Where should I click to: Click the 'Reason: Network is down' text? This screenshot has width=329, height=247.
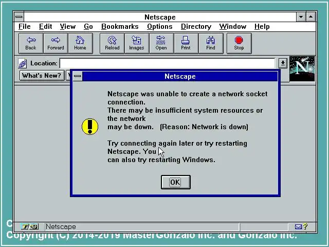[204, 127]
